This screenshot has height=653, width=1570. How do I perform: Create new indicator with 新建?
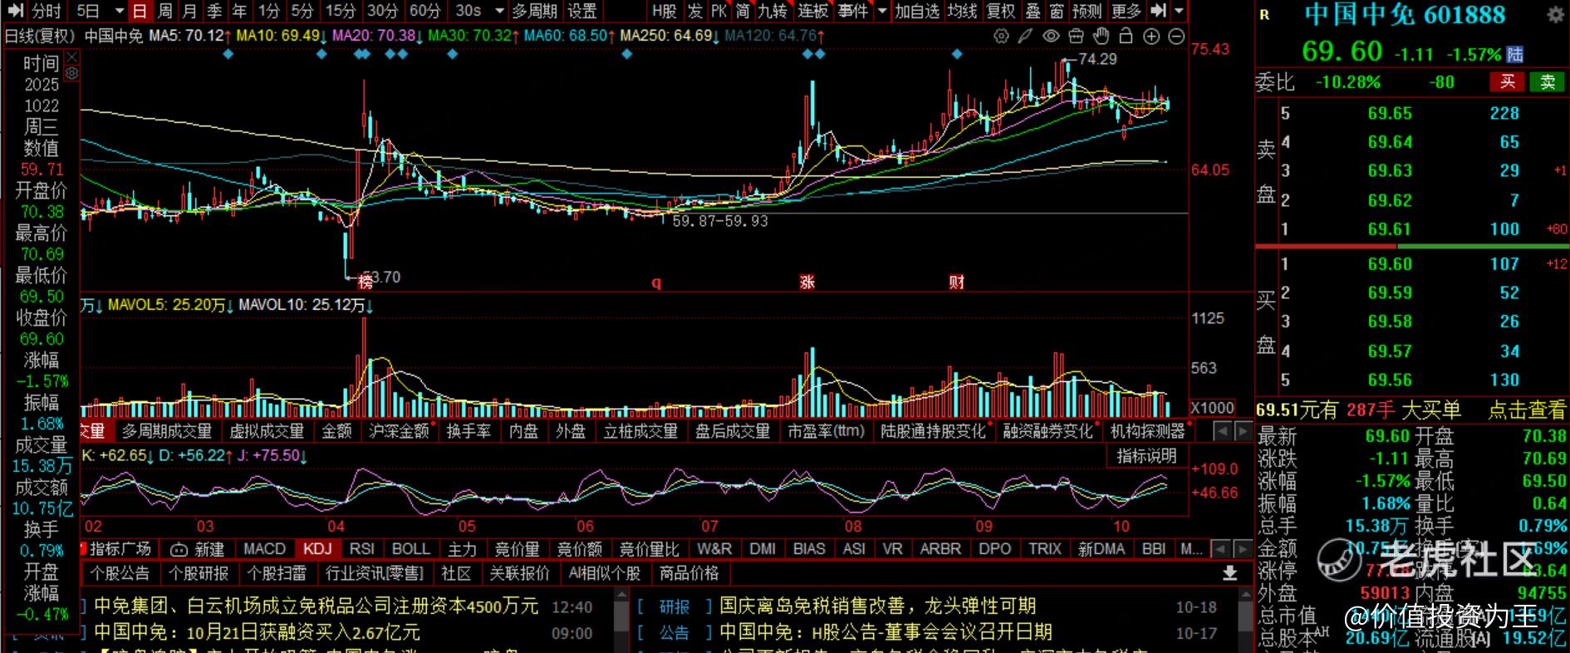(x=198, y=549)
